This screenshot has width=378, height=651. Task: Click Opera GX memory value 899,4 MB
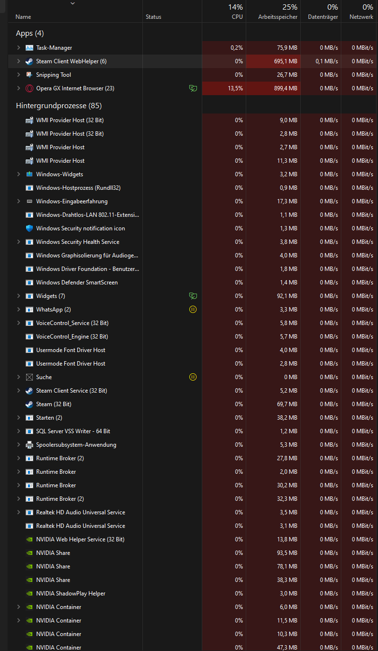[285, 88]
